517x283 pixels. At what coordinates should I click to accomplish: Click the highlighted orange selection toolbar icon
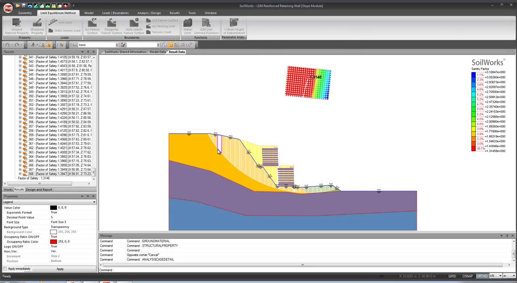[170, 45]
